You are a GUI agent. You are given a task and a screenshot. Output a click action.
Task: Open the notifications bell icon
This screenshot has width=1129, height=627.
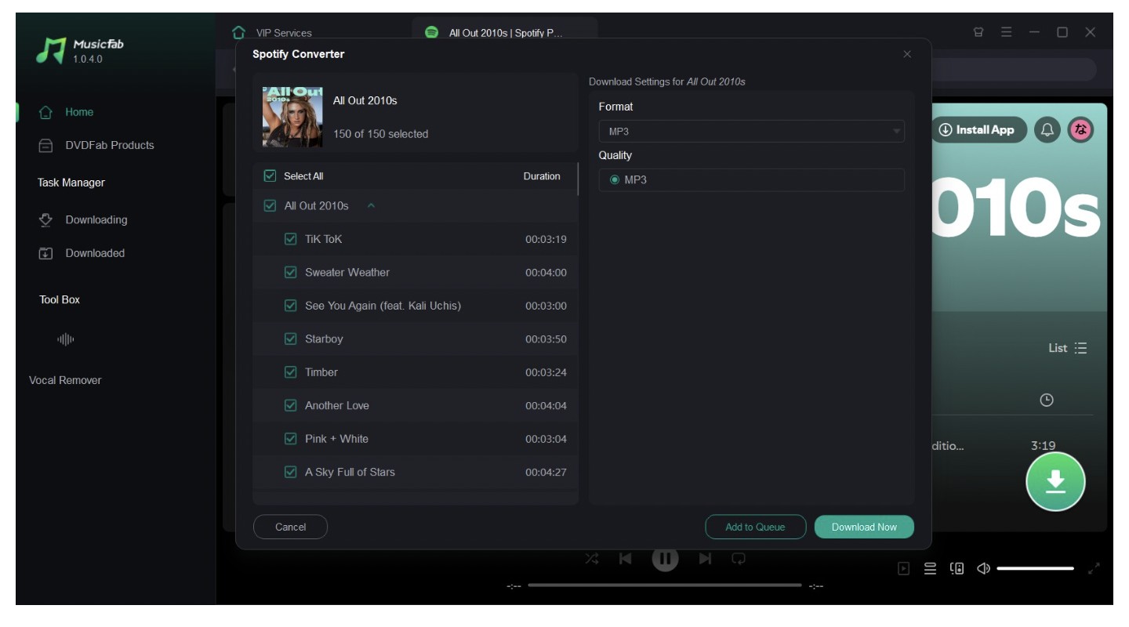tap(1047, 130)
